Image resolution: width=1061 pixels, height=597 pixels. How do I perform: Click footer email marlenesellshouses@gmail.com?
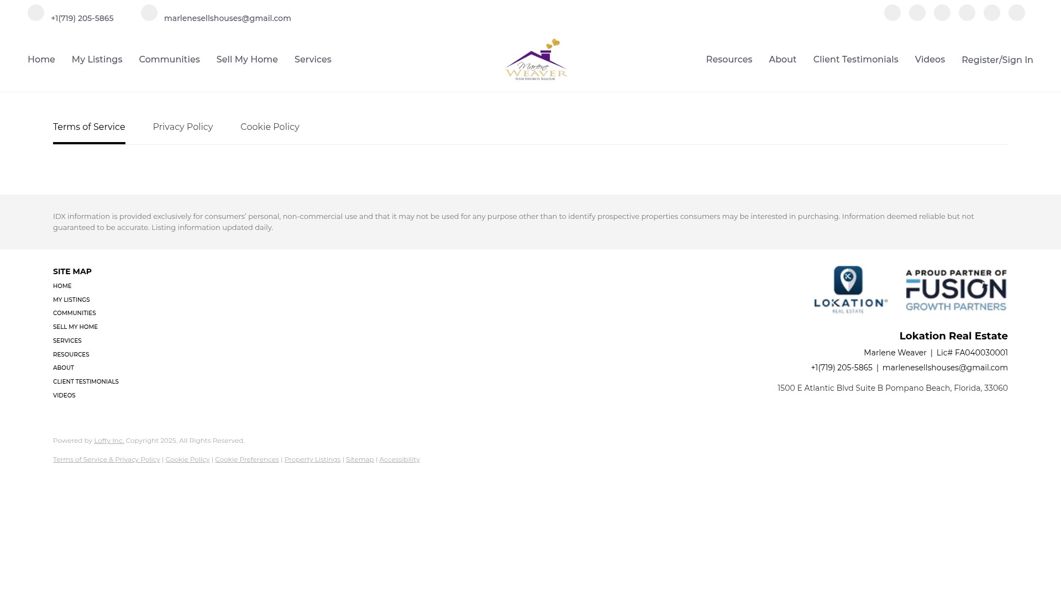coord(945,368)
